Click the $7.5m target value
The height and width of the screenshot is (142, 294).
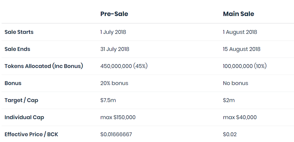click(x=108, y=100)
